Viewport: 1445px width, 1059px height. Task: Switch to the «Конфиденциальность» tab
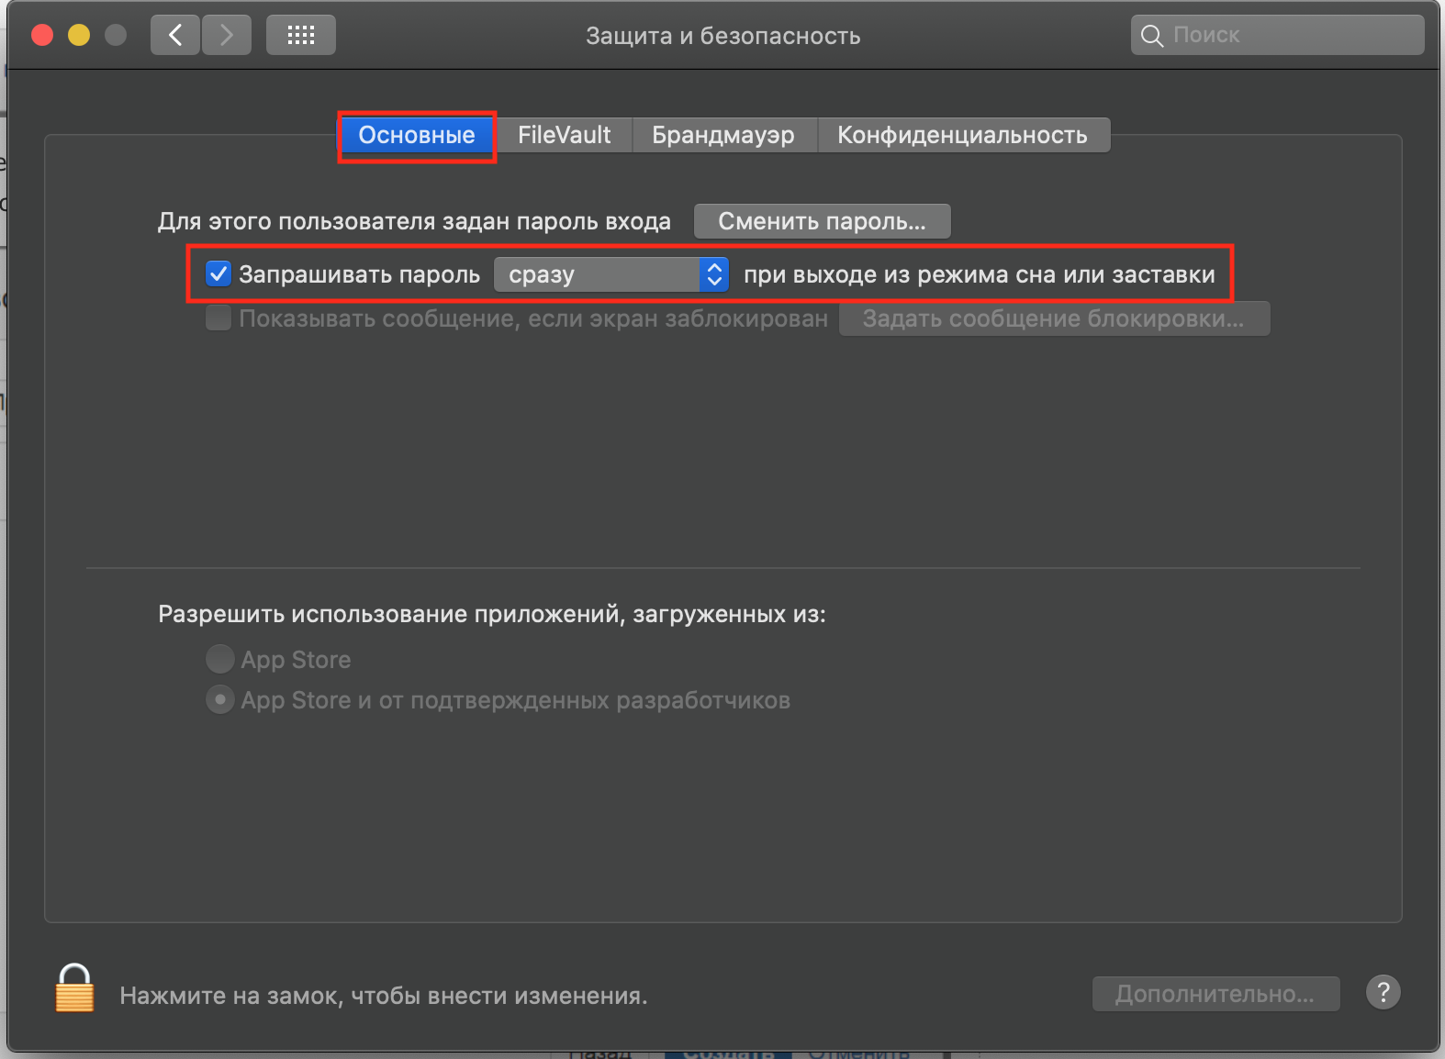pos(962,135)
